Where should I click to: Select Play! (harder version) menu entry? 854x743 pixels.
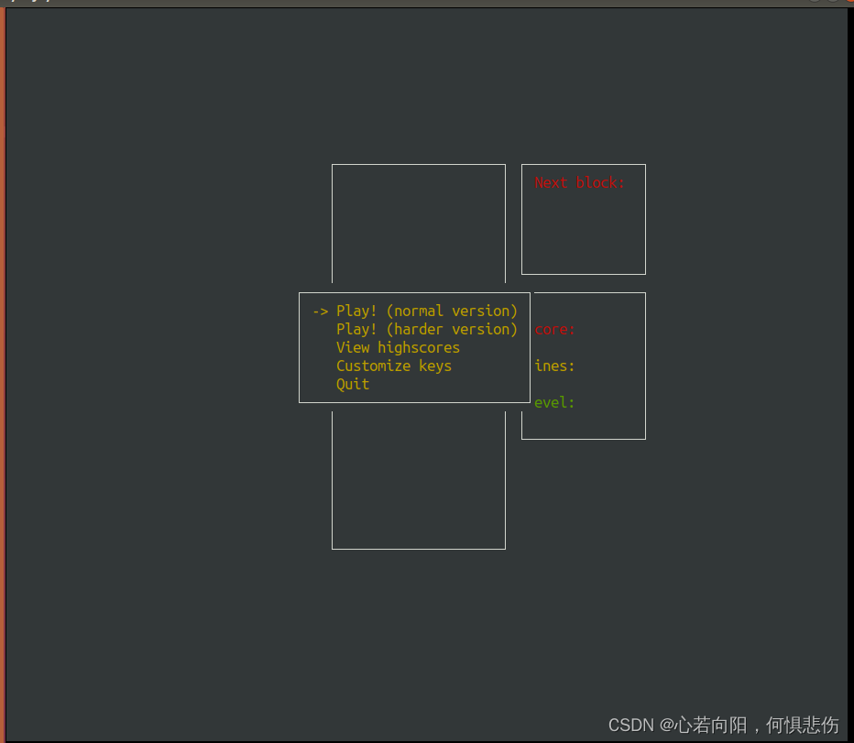pyautogui.click(x=427, y=329)
